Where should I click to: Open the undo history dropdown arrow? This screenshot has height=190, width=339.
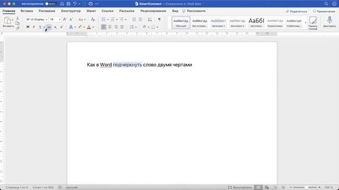[79, 4]
